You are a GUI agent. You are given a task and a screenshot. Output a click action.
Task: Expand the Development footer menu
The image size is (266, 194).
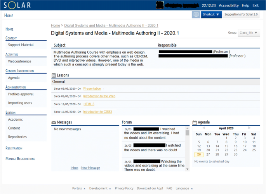[x=100, y=188]
